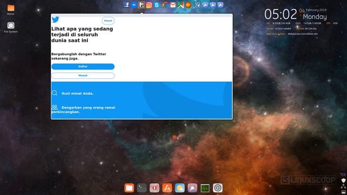
Task: Click the shield icon in the system tray
Action: click(343, 180)
